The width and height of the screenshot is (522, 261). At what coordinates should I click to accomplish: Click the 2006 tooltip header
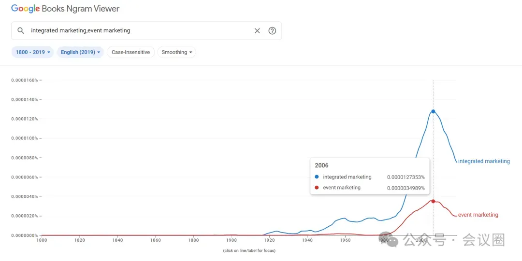point(322,165)
